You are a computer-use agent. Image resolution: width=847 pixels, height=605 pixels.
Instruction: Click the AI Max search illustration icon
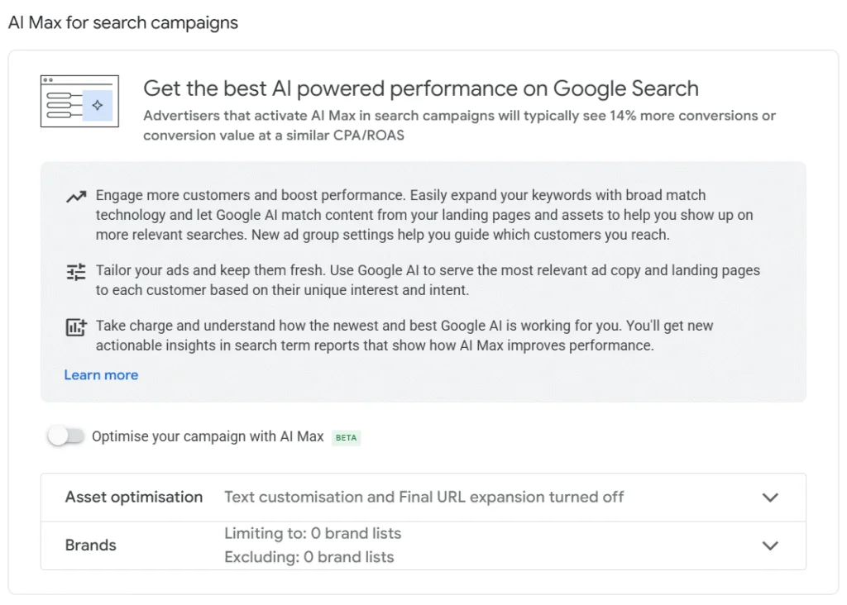tap(79, 102)
